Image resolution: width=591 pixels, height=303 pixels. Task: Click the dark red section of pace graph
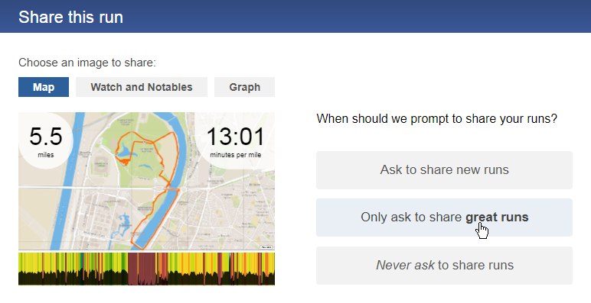(x=142, y=269)
